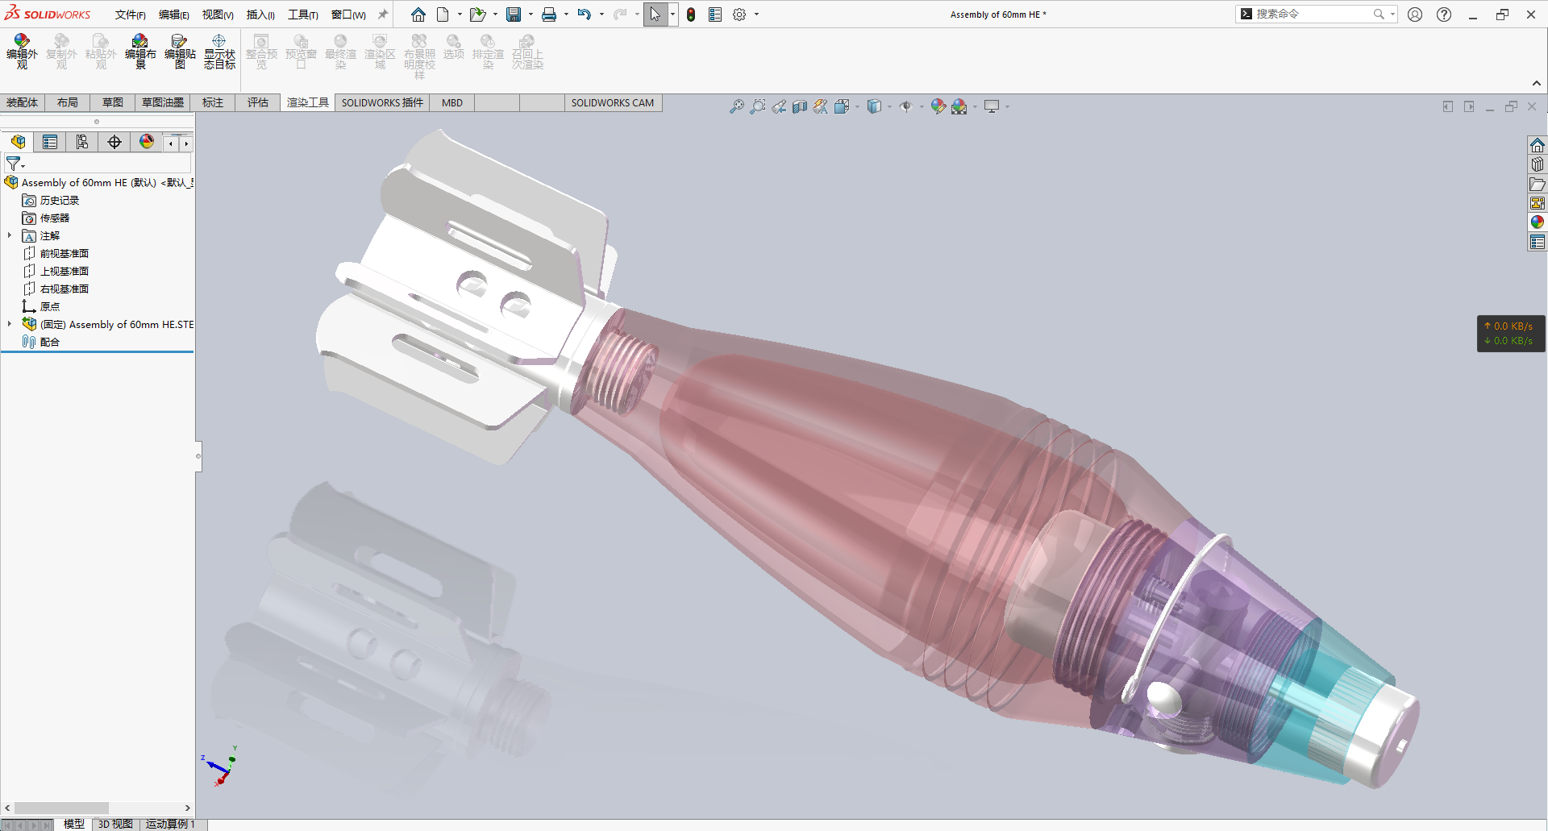Open the View Settings monitor dropdown arrow

coord(1007,106)
